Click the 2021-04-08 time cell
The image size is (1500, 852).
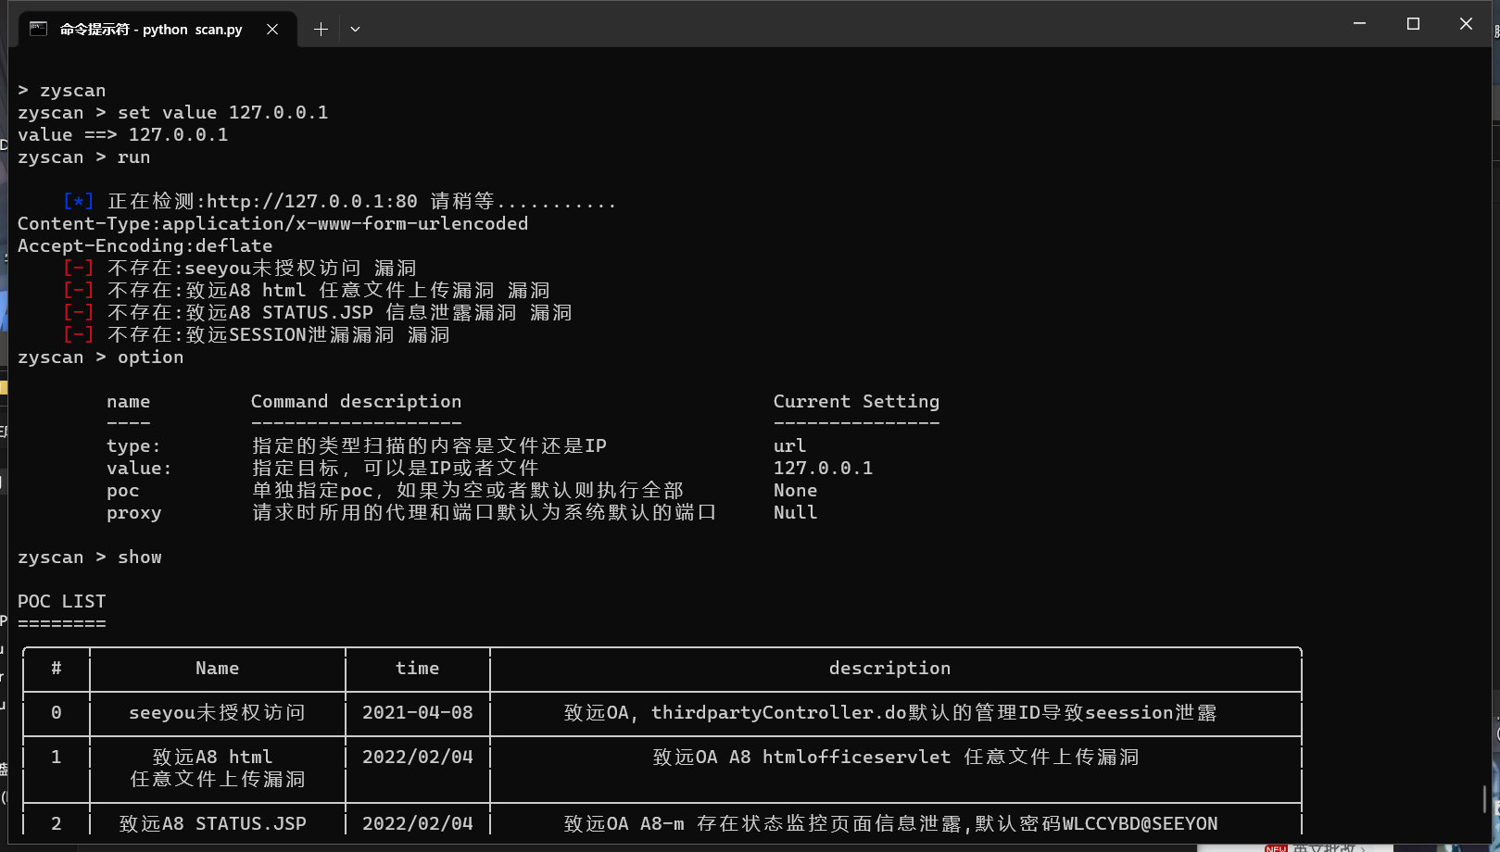417,713
